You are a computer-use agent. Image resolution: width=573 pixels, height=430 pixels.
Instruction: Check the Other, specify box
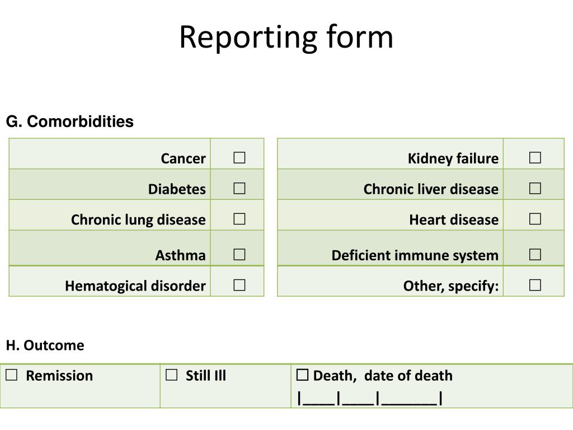[535, 285]
